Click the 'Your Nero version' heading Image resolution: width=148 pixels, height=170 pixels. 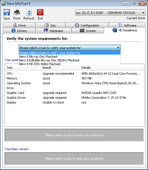[16, 149]
